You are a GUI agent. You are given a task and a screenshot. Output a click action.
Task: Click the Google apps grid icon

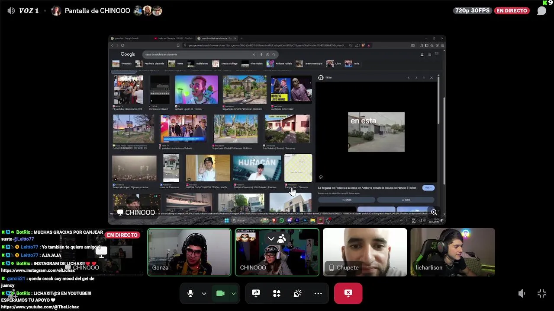[429, 54]
